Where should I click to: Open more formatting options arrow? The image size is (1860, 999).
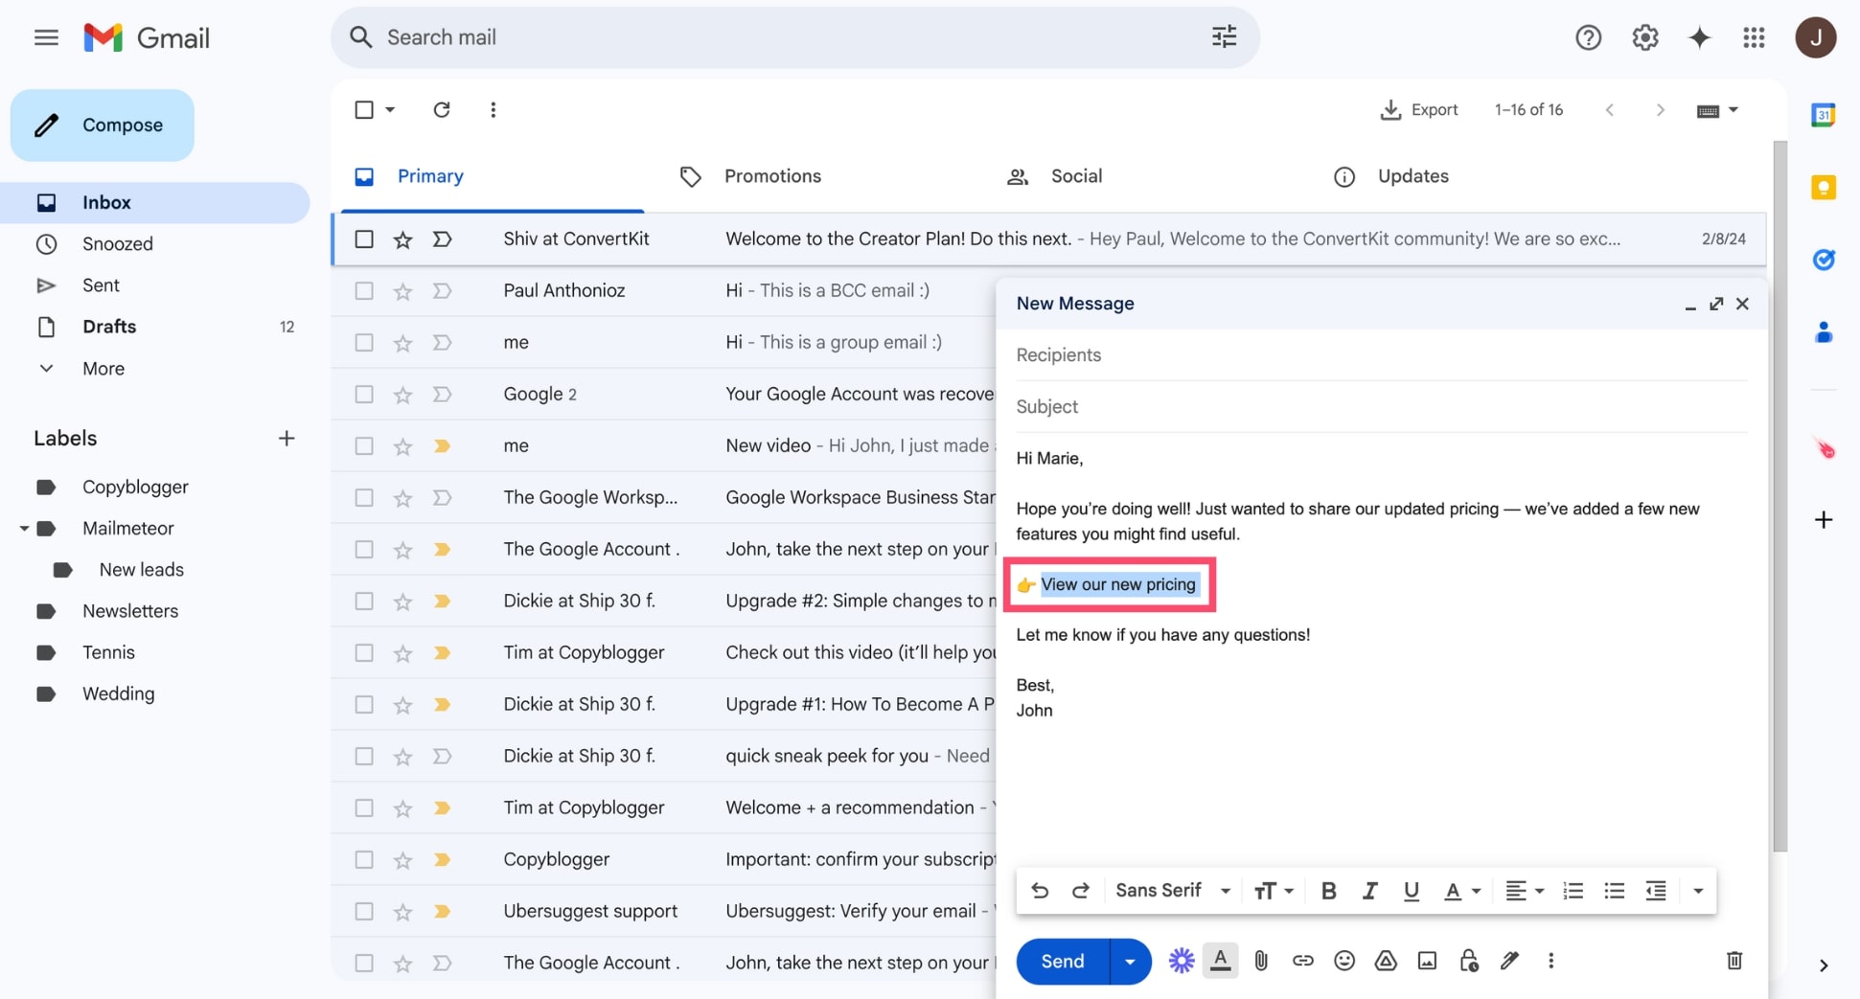point(1697,891)
